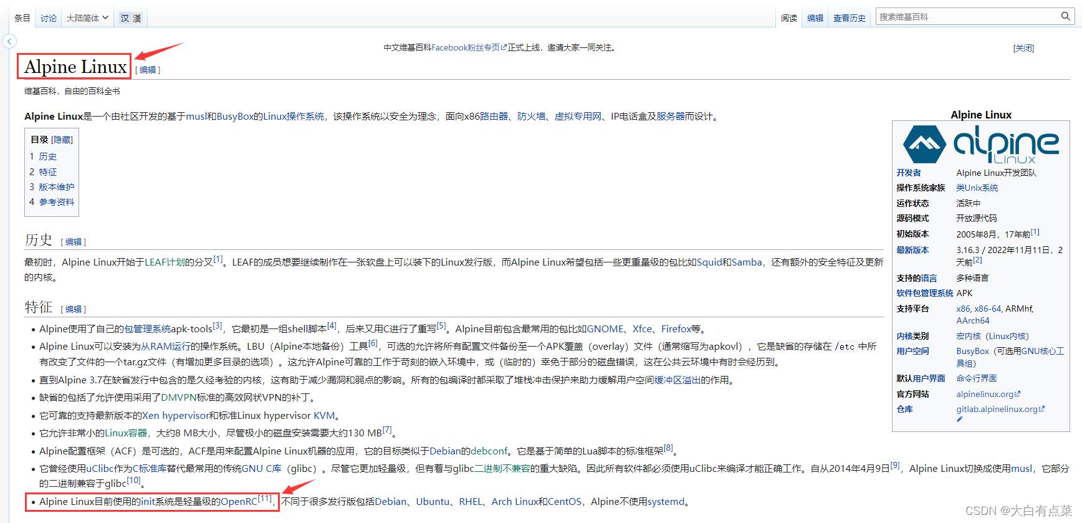Open the 路由器 link
This screenshot has height=523, width=1082.
[x=494, y=116]
